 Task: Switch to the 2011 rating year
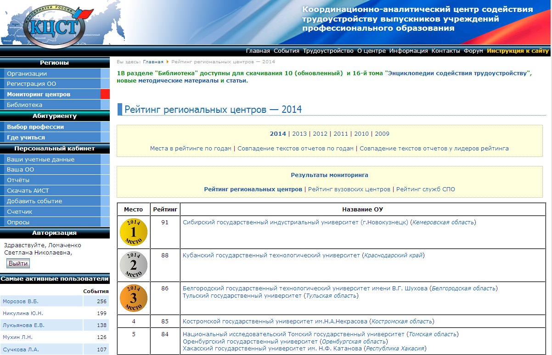[341, 134]
